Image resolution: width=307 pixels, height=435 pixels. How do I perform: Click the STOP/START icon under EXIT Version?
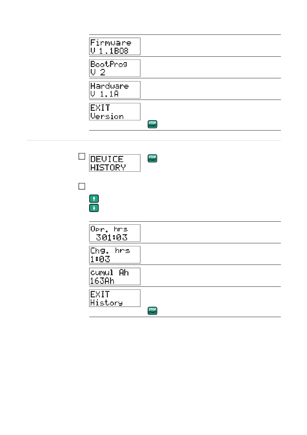(x=152, y=124)
